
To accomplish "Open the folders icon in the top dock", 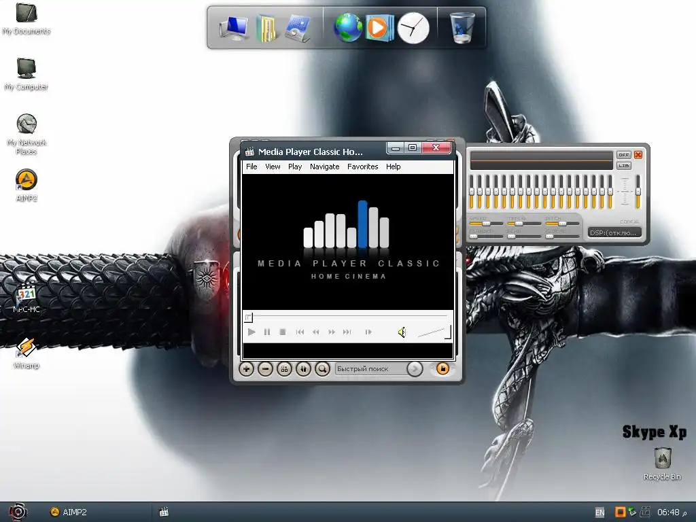I will [x=266, y=29].
